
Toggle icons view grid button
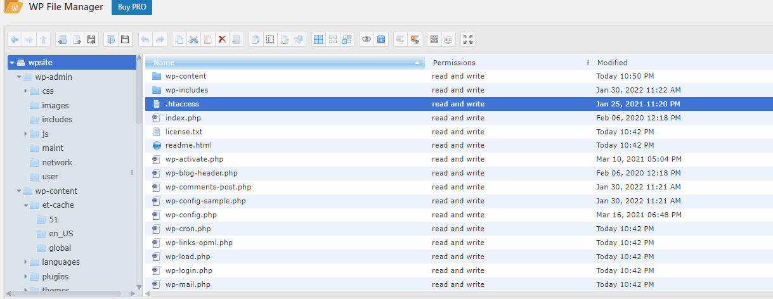coord(434,39)
